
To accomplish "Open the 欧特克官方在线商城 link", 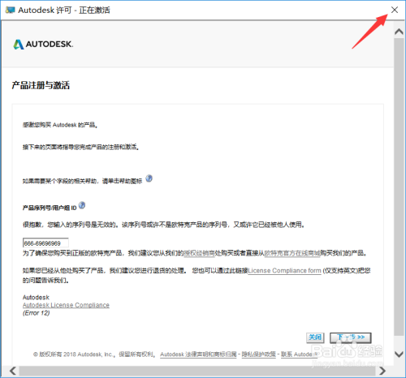I will [x=292, y=253].
